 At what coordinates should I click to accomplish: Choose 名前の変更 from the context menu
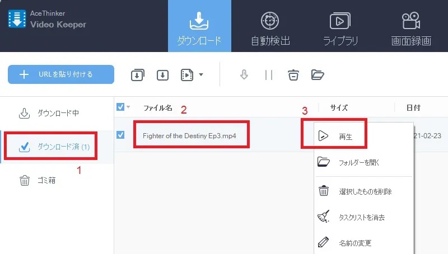click(363, 243)
